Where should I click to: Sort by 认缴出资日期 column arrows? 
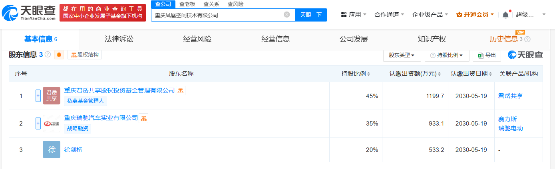pyautogui.click(x=490, y=74)
